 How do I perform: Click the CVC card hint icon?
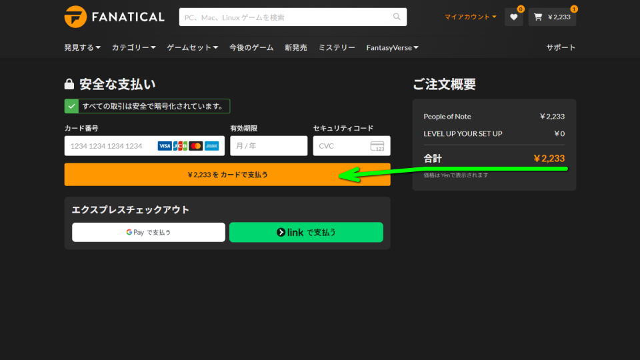tap(377, 146)
